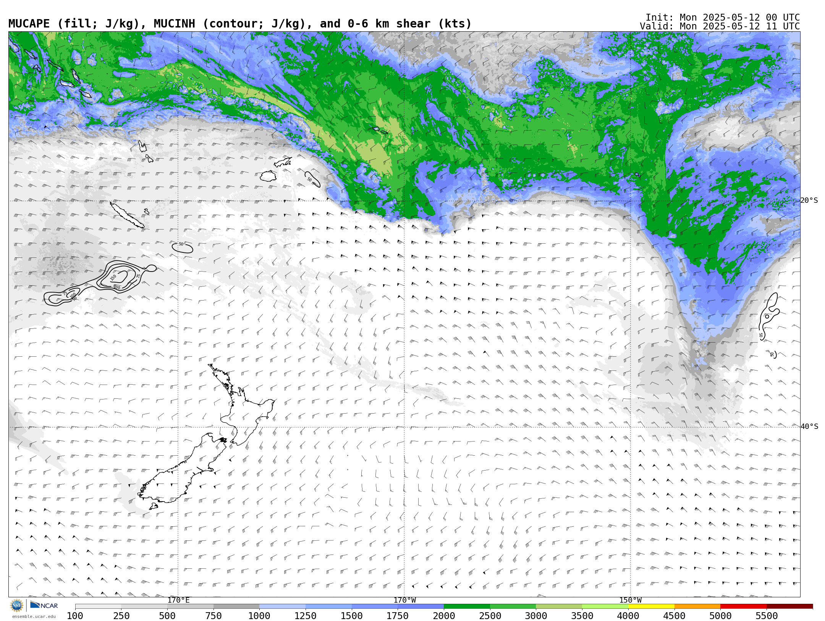Pick the red 5000–5500 colorbar swatch
This screenshot has height=621, width=825.
[743, 606]
